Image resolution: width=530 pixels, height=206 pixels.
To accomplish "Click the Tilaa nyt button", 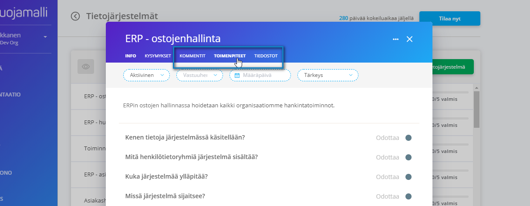I will pyautogui.click(x=449, y=19).
